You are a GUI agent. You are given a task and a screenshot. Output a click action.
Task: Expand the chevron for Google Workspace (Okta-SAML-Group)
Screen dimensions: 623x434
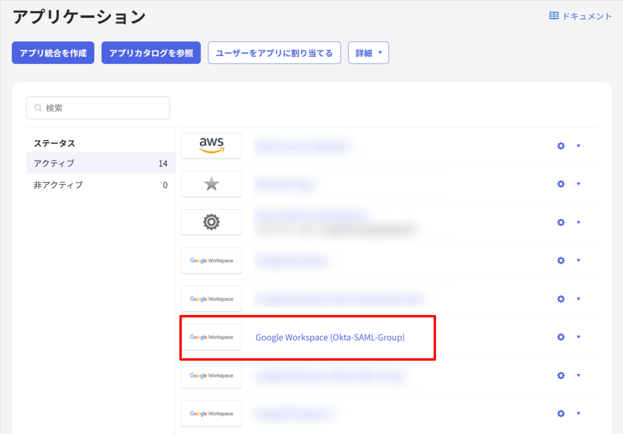click(579, 337)
